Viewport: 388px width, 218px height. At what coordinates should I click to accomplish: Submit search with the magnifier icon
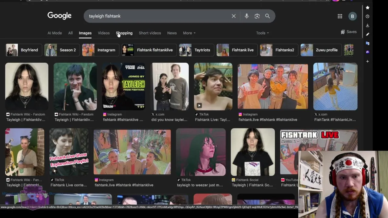(267, 16)
